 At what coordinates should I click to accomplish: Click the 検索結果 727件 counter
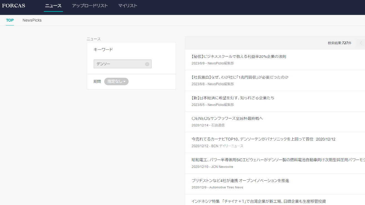pyautogui.click(x=339, y=43)
